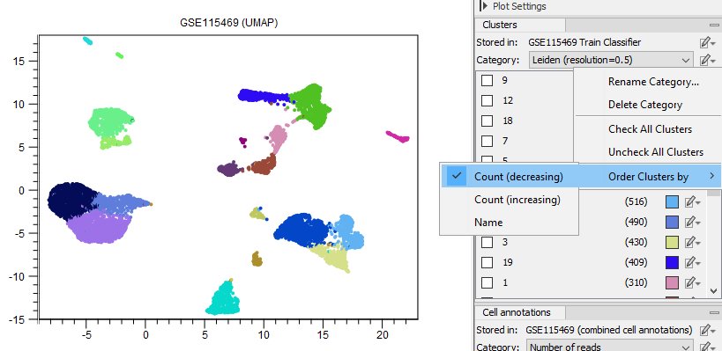Image resolution: width=722 pixels, height=351 pixels.
Task: Select Count (increasing) ordering
Action: click(x=509, y=200)
